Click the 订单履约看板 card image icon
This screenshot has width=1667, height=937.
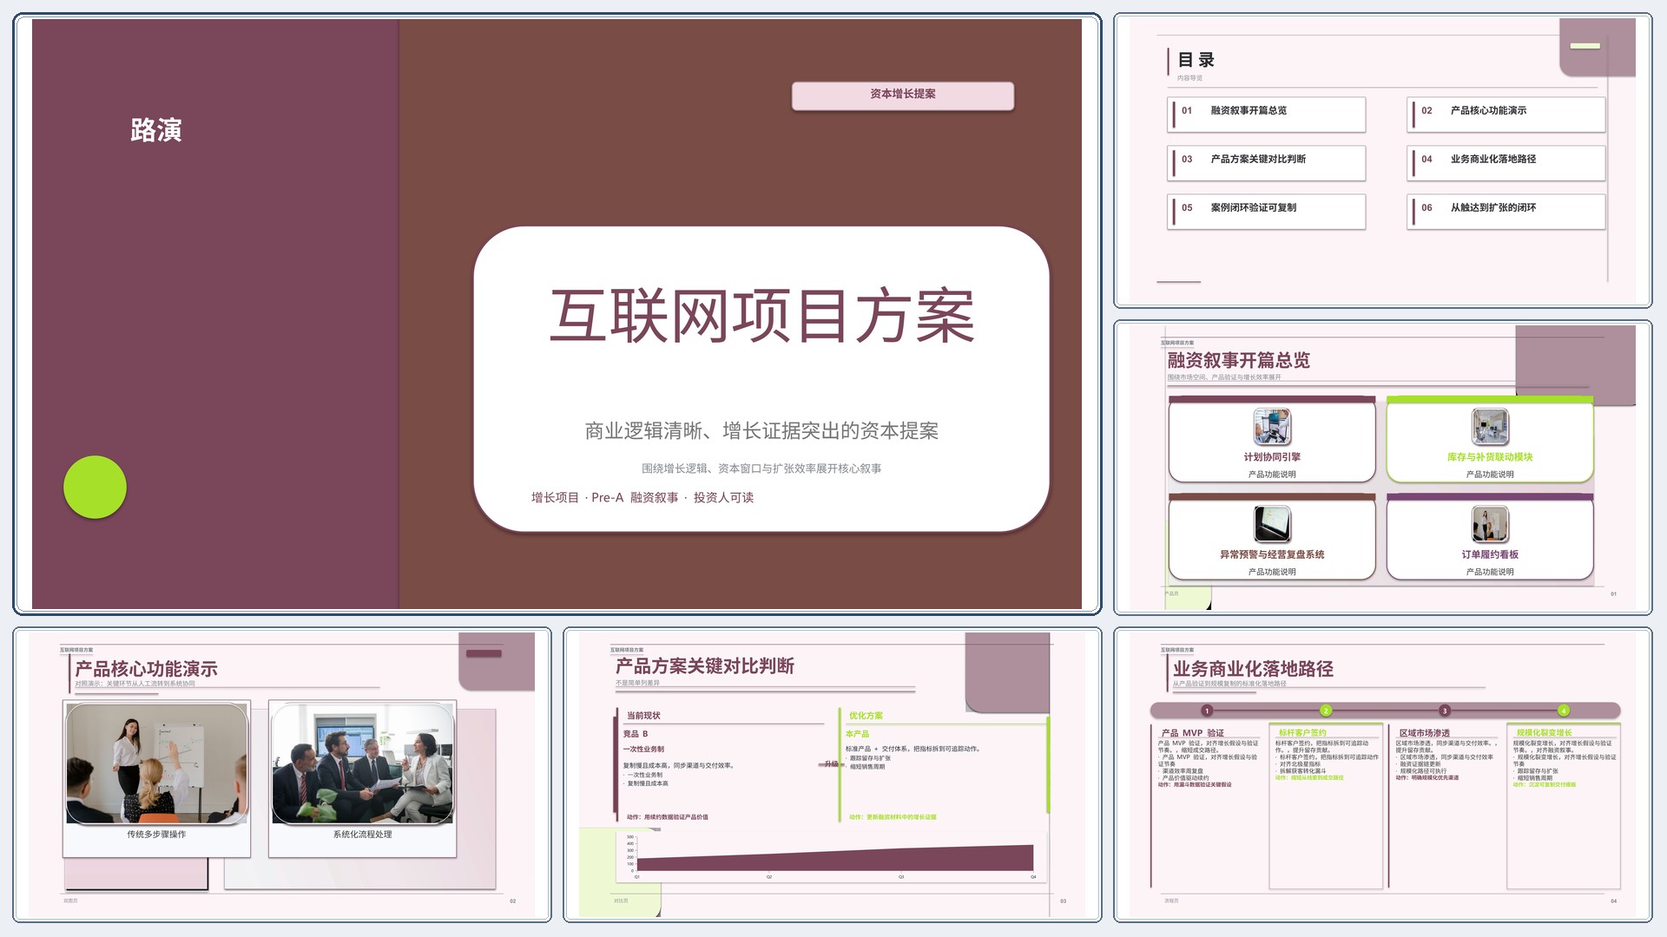pos(1490,524)
